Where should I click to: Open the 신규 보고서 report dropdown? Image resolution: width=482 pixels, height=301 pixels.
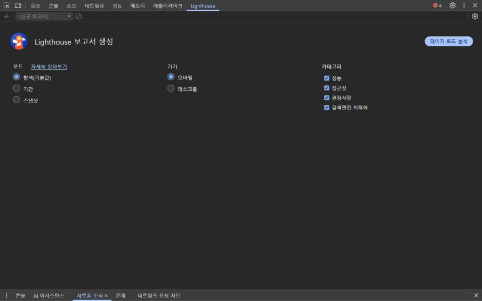point(44,16)
